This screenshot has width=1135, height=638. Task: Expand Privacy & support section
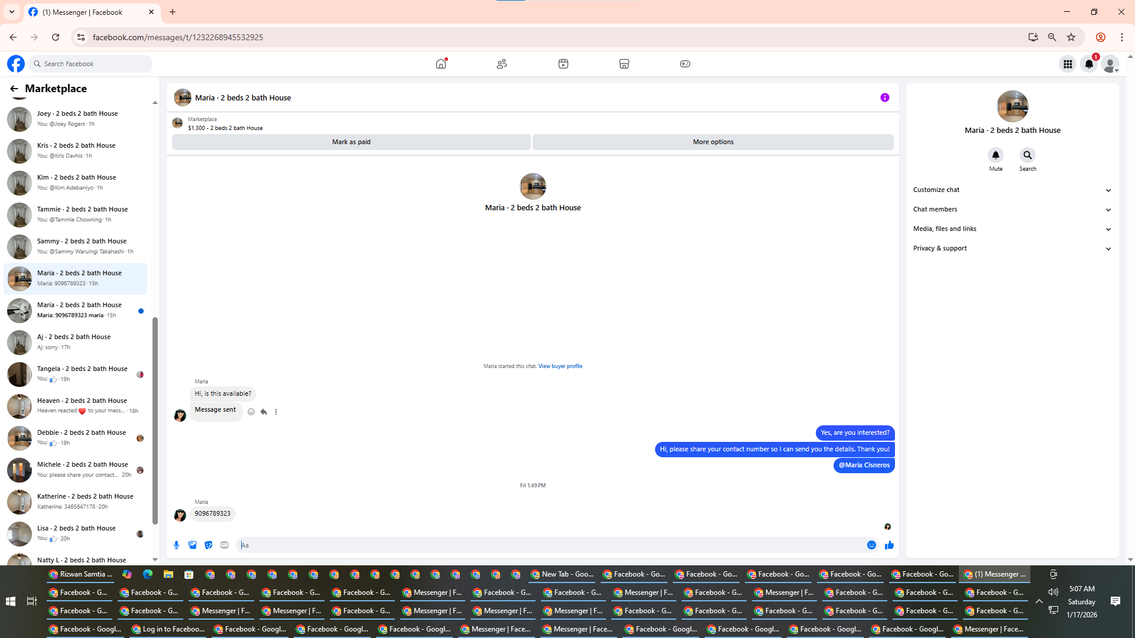click(1012, 248)
